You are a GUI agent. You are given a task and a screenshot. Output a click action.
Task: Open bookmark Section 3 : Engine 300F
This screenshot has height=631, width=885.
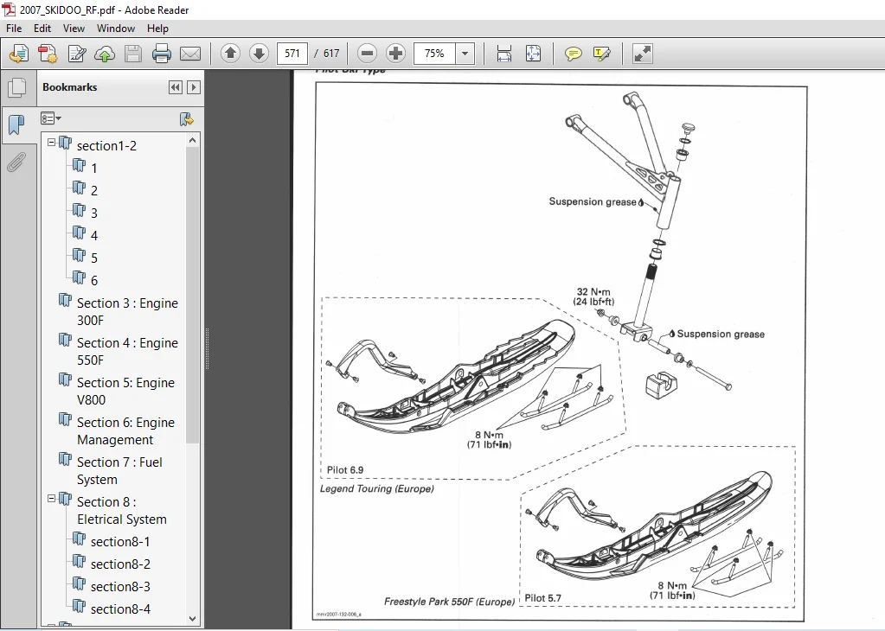pos(127,312)
